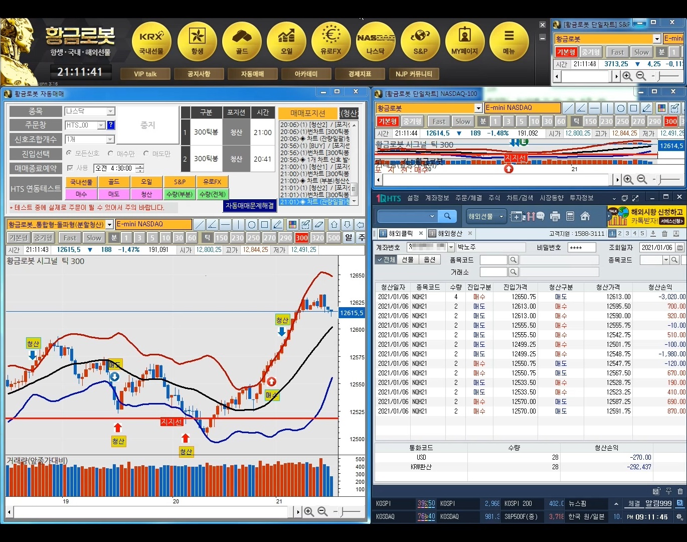The height and width of the screenshot is (542, 687).
Task: Toggle Slow mode in the integrated chart
Action: coord(94,238)
